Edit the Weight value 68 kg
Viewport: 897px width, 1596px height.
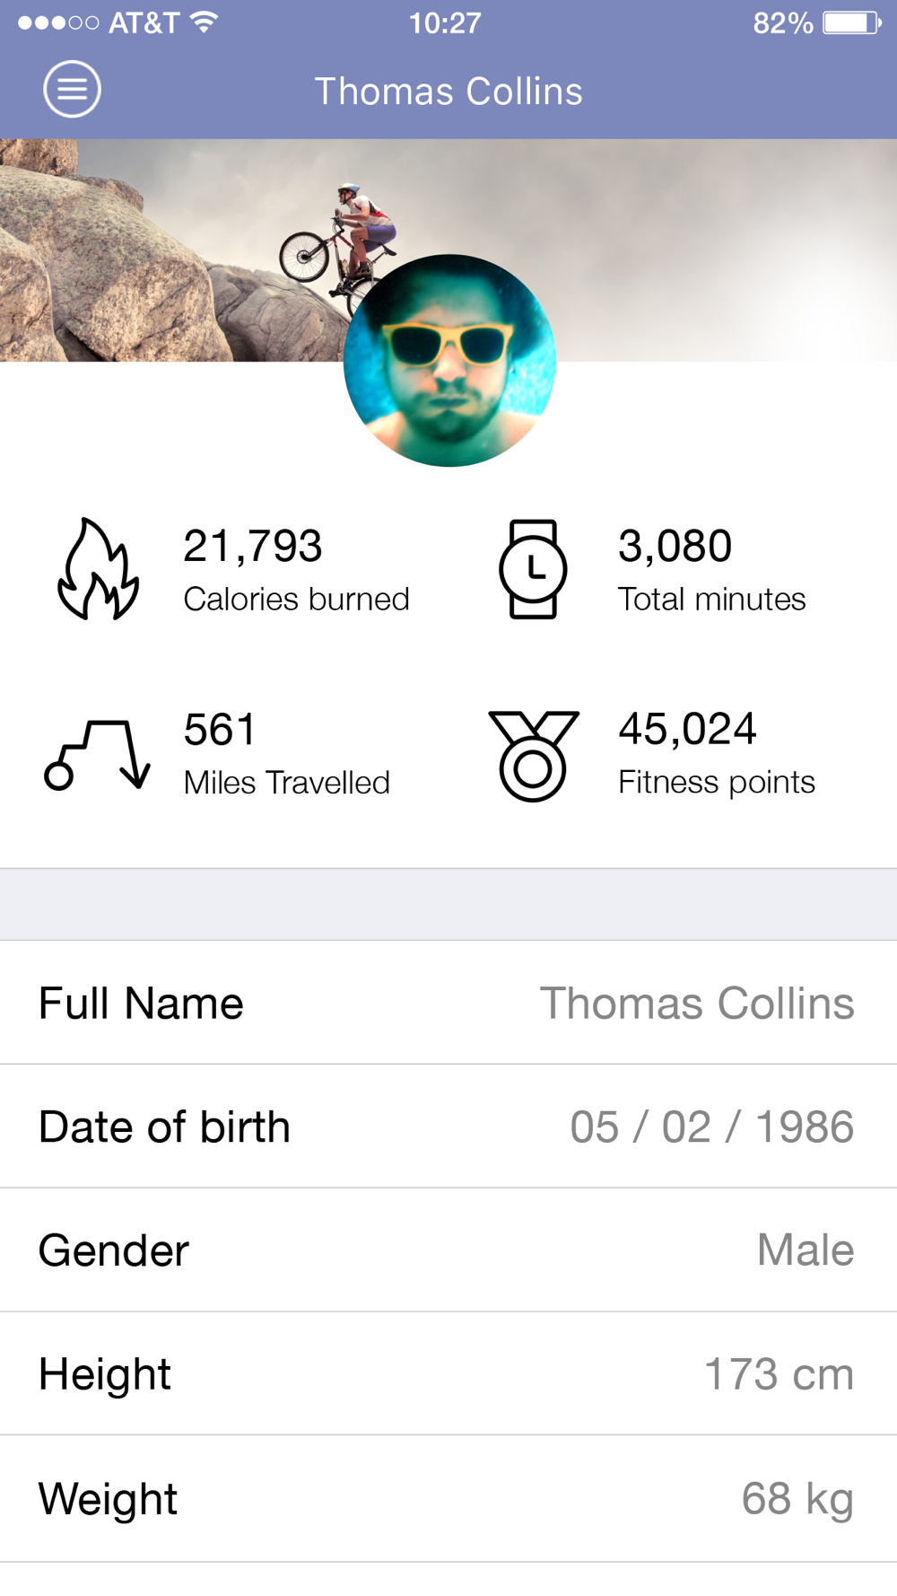(797, 1498)
